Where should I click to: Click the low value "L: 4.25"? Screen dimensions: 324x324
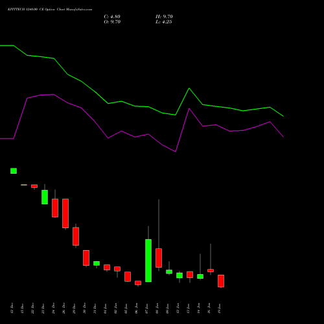164,22
